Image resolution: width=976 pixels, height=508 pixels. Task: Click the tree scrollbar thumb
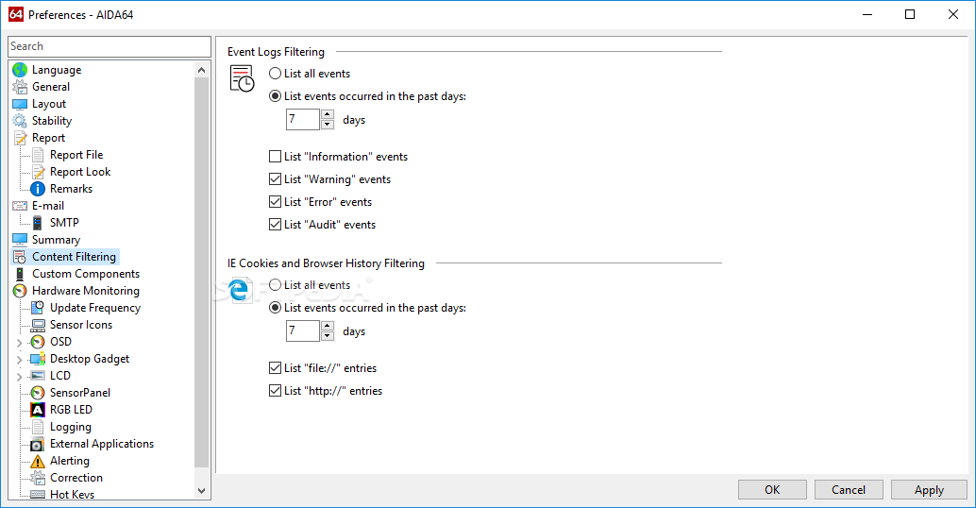point(201,273)
